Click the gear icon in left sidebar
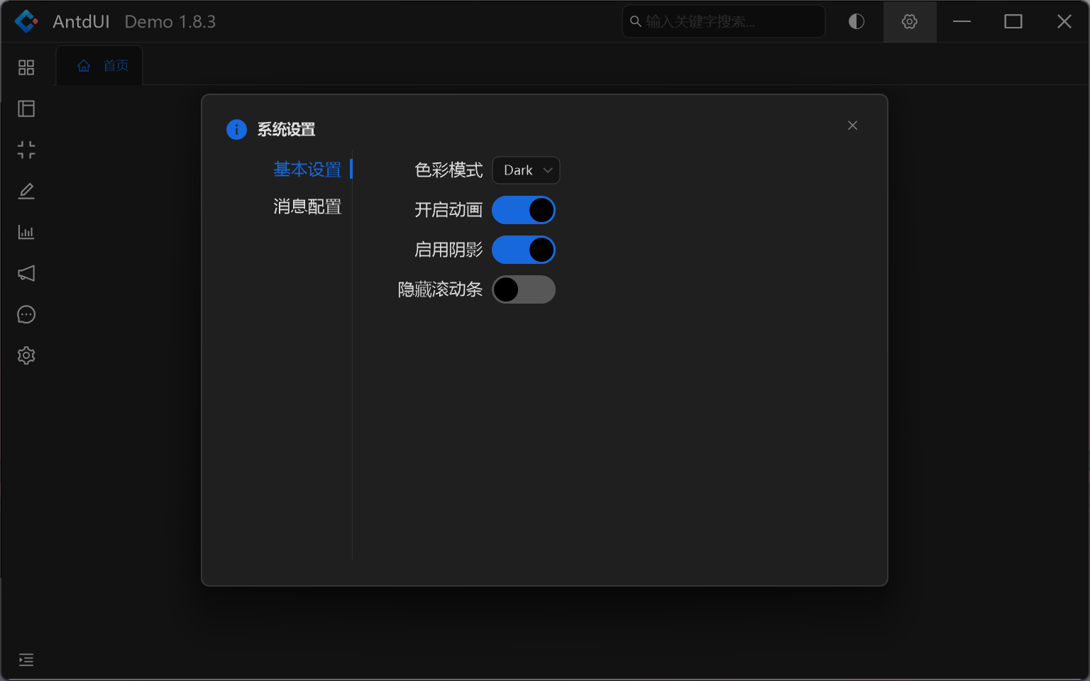Image resolution: width=1090 pixels, height=681 pixels. [26, 355]
